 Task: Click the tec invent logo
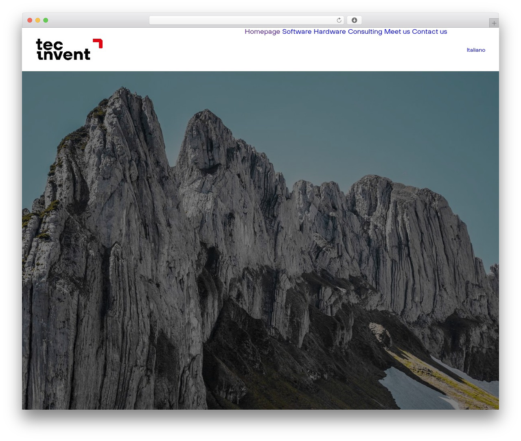69,50
